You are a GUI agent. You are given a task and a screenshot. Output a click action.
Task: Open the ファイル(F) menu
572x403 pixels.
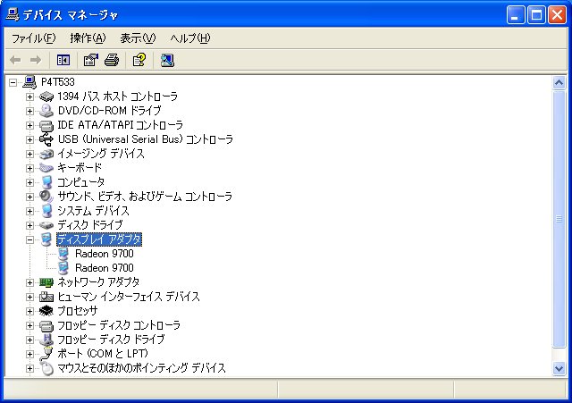(x=33, y=38)
